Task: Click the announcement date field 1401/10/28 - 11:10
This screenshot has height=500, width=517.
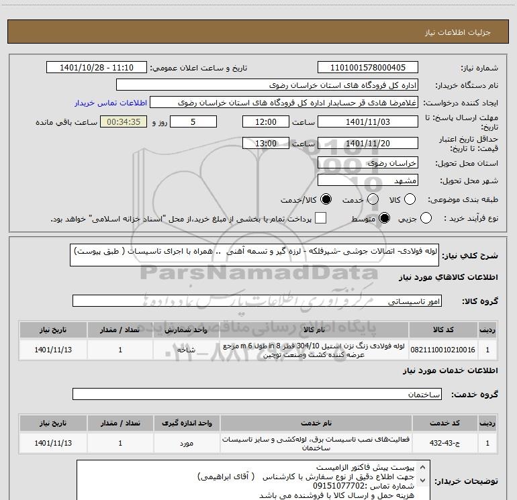Action: (97, 68)
